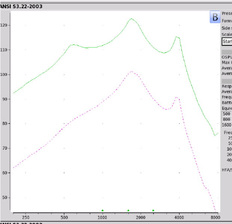
Task: Click the Start input box
Action: pyautogui.click(x=227, y=41)
